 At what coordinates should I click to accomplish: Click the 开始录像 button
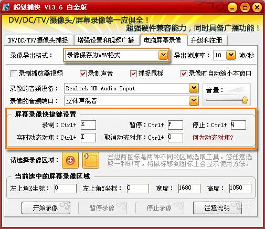46,208
